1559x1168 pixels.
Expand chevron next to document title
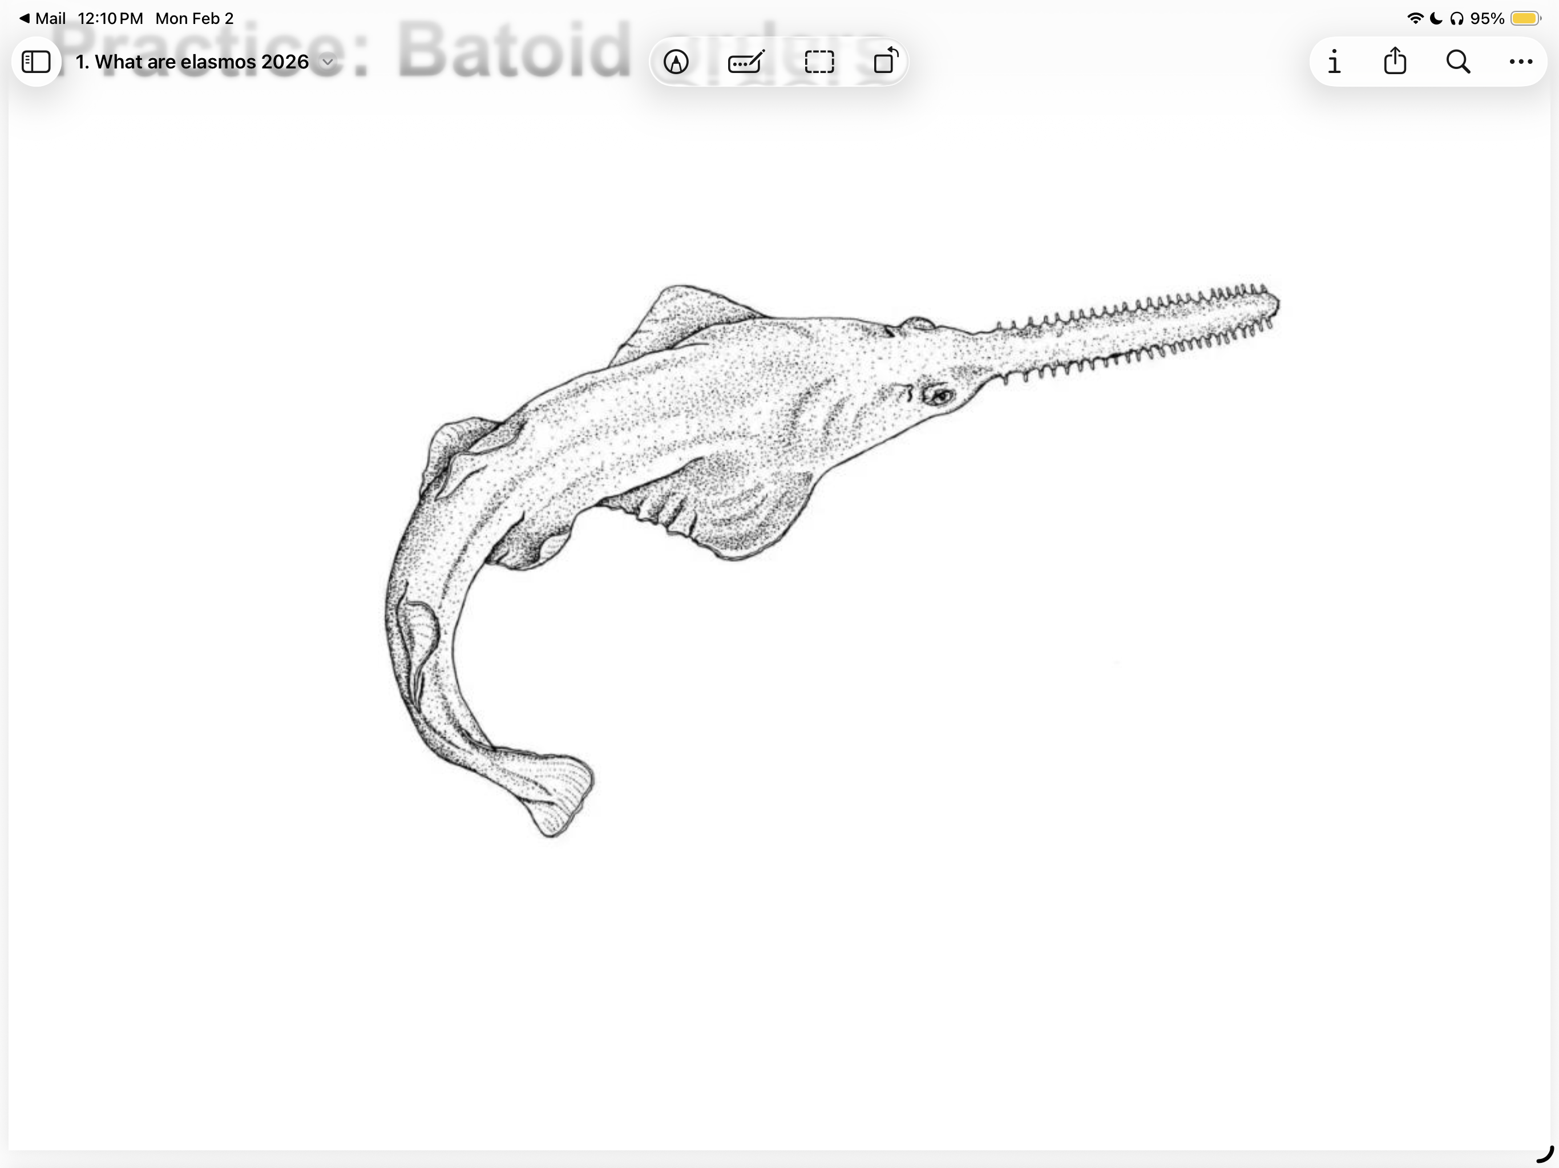tap(328, 62)
